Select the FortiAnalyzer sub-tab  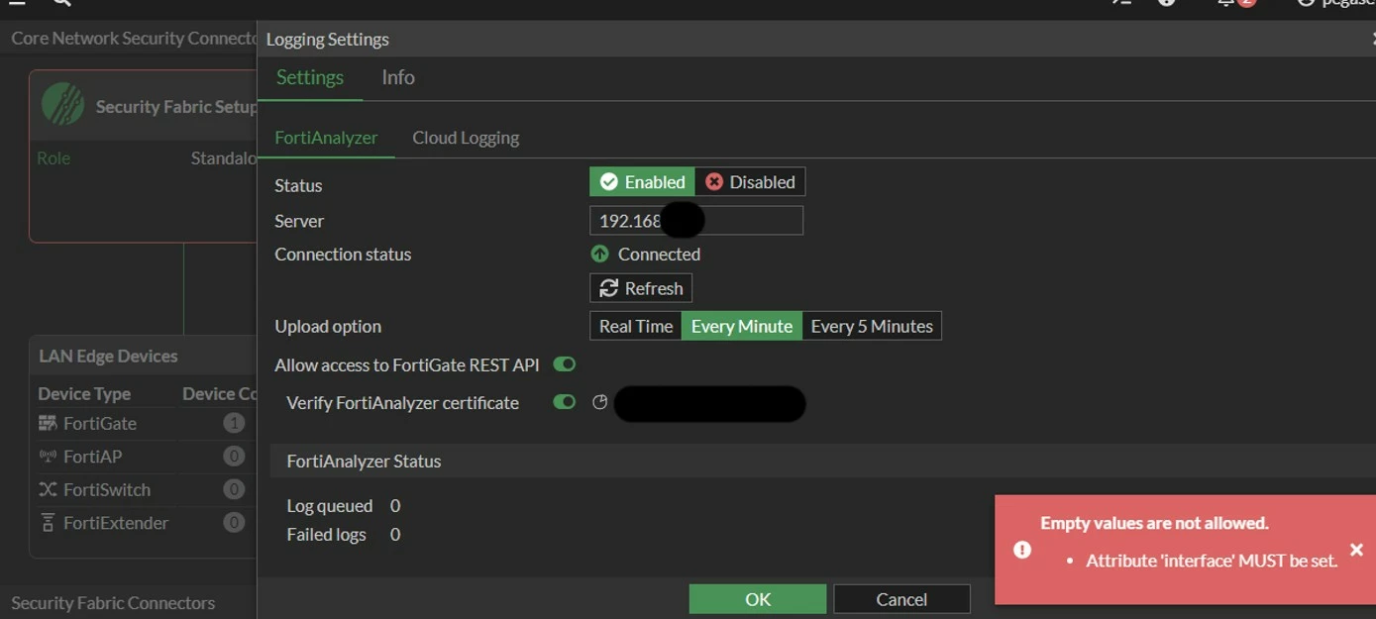point(326,138)
